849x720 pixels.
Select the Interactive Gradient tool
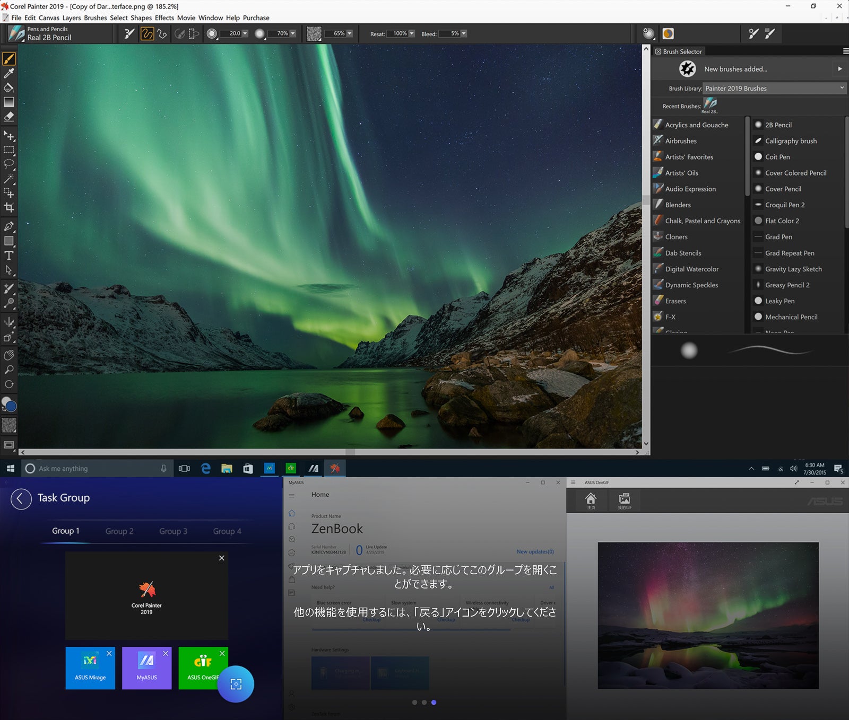9,102
